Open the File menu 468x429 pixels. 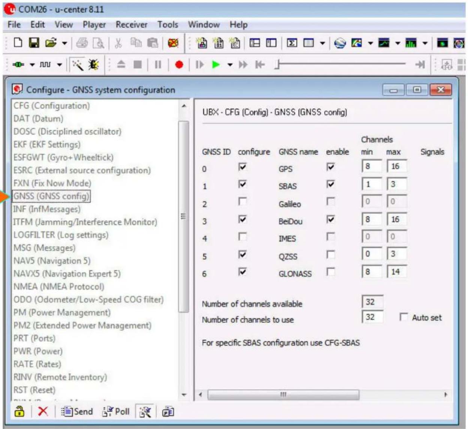[14, 25]
